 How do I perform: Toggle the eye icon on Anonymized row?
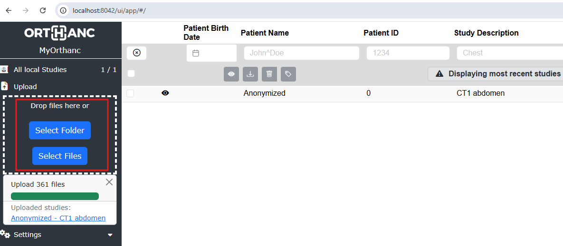(165, 93)
